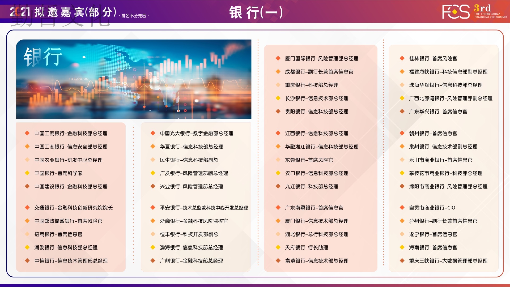Viewport: 510px width, 287px height.
Task: Click the diamond bullet beside 海南银行-首席信息官
Action: (x=402, y=247)
